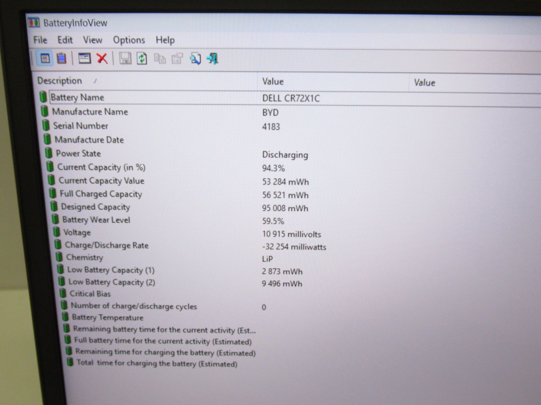This screenshot has width=541, height=405.
Task: Click the battery icon beside Power State
Action: coord(49,153)
